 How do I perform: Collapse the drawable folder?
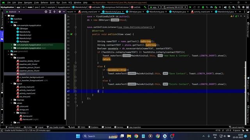tap(11, 58)
